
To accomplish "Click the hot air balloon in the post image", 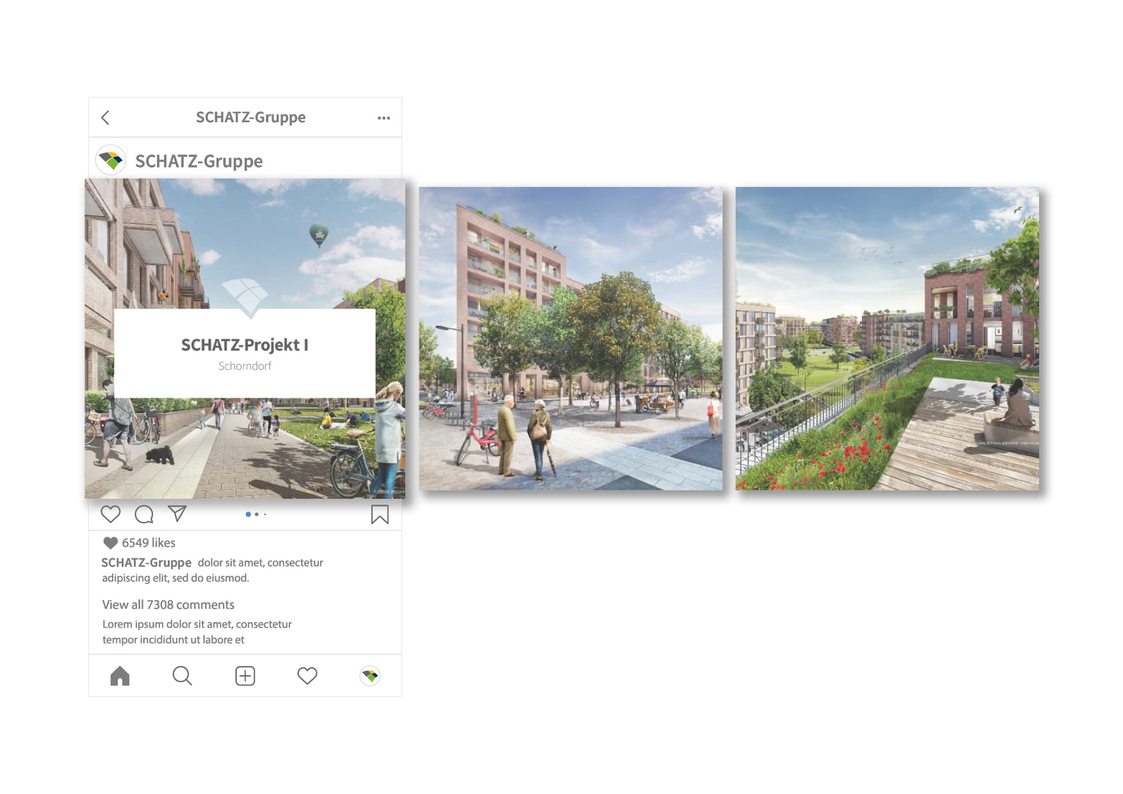I will tap(319, 236).
